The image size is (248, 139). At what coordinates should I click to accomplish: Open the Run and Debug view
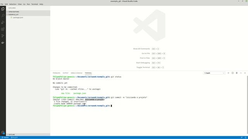point(3,22)
